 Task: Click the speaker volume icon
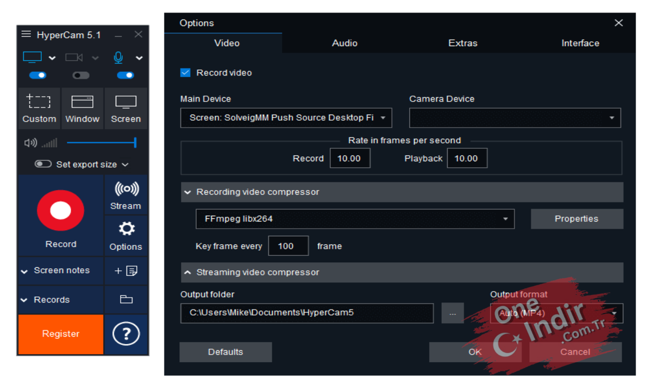(x=30, y=143)
